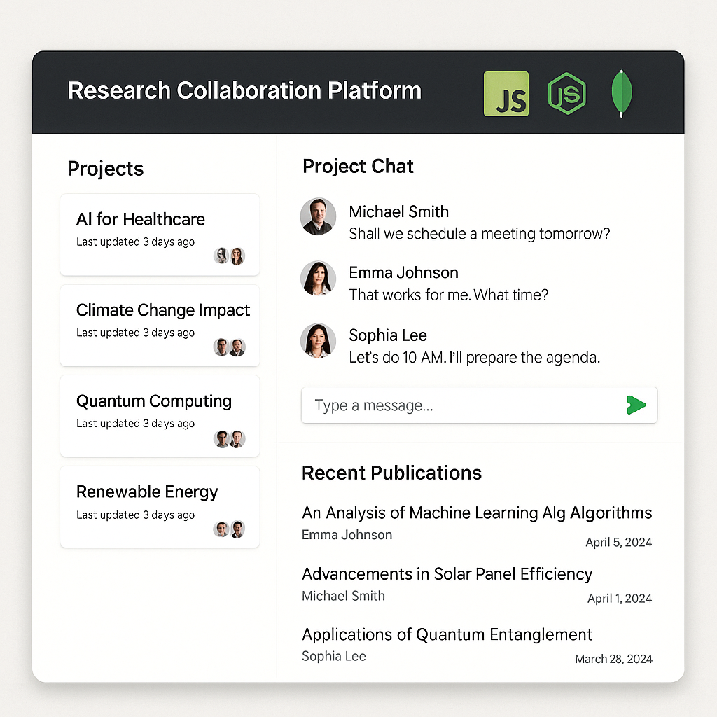Click the MongoDB leaf icon
Viewport: 717px width, 717px height.
click(620, 93)
